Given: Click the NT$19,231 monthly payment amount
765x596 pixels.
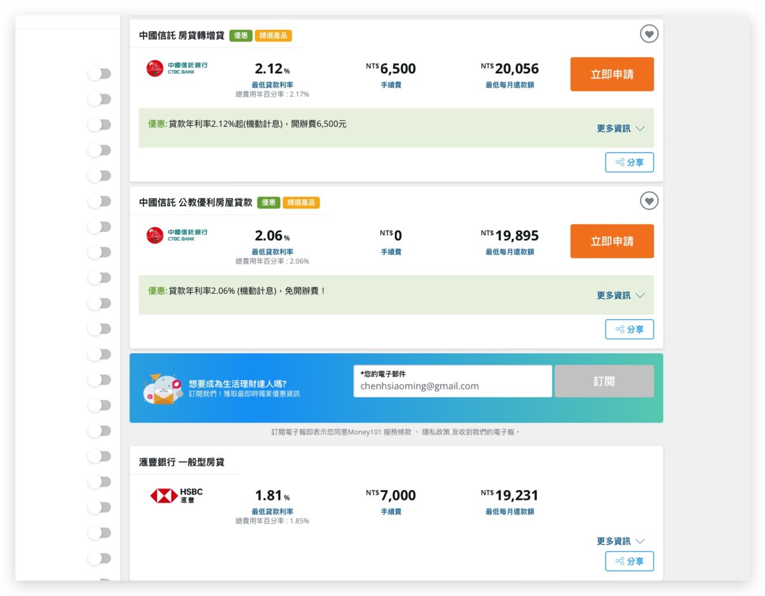Looking at the screenshot, I should point(509,495).
